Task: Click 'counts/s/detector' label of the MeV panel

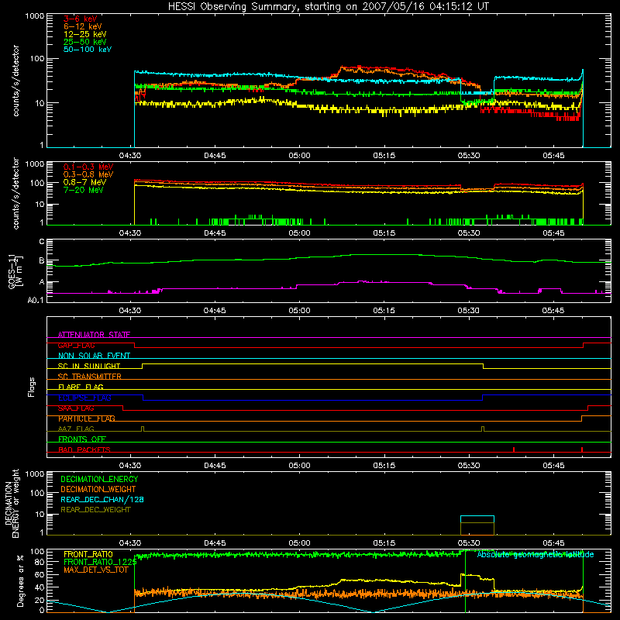Action: point(15,194)
